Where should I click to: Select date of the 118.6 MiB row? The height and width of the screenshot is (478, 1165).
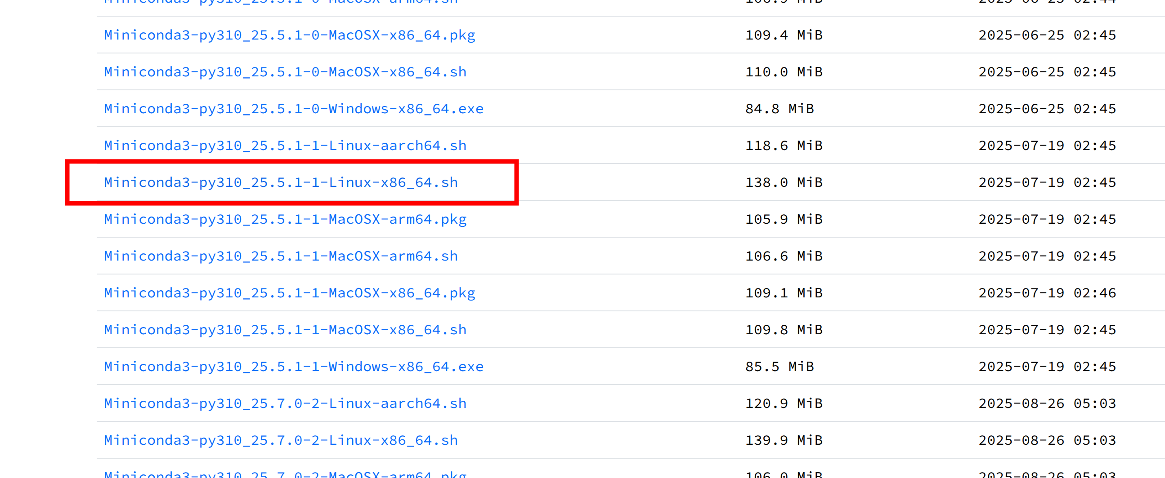(1048, 146)
